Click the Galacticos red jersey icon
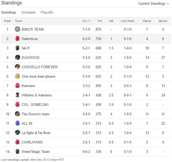This screenshot has height=162, width=172. coord(18,39)
